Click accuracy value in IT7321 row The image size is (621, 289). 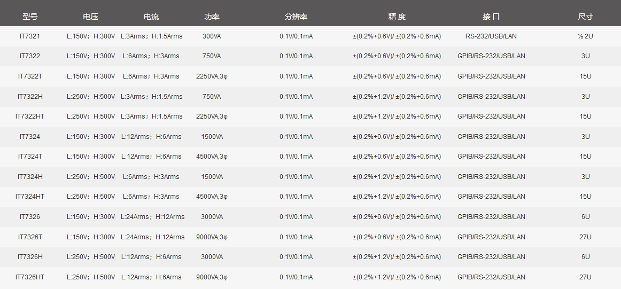397,36
